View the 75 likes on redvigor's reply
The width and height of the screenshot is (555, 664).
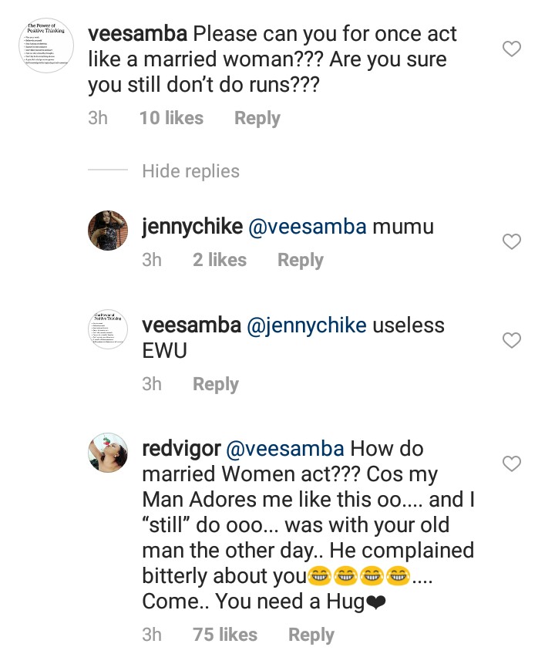(225, 635)
